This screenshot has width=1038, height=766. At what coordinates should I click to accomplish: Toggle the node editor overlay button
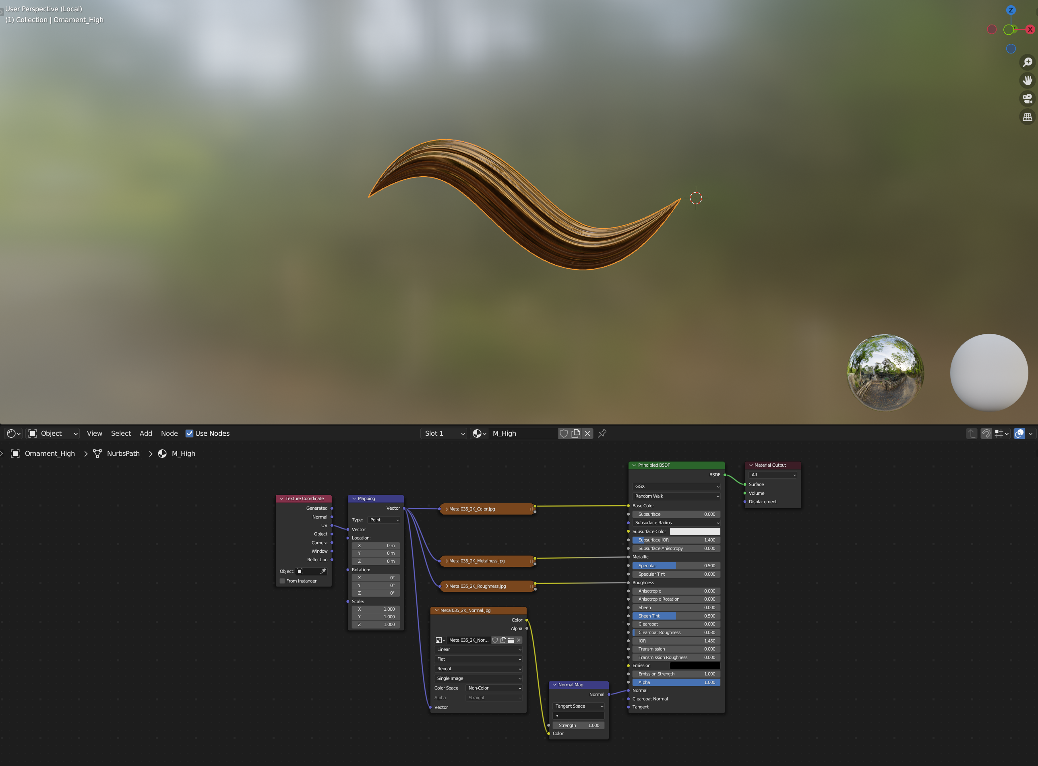click(x=1019, y=433)
